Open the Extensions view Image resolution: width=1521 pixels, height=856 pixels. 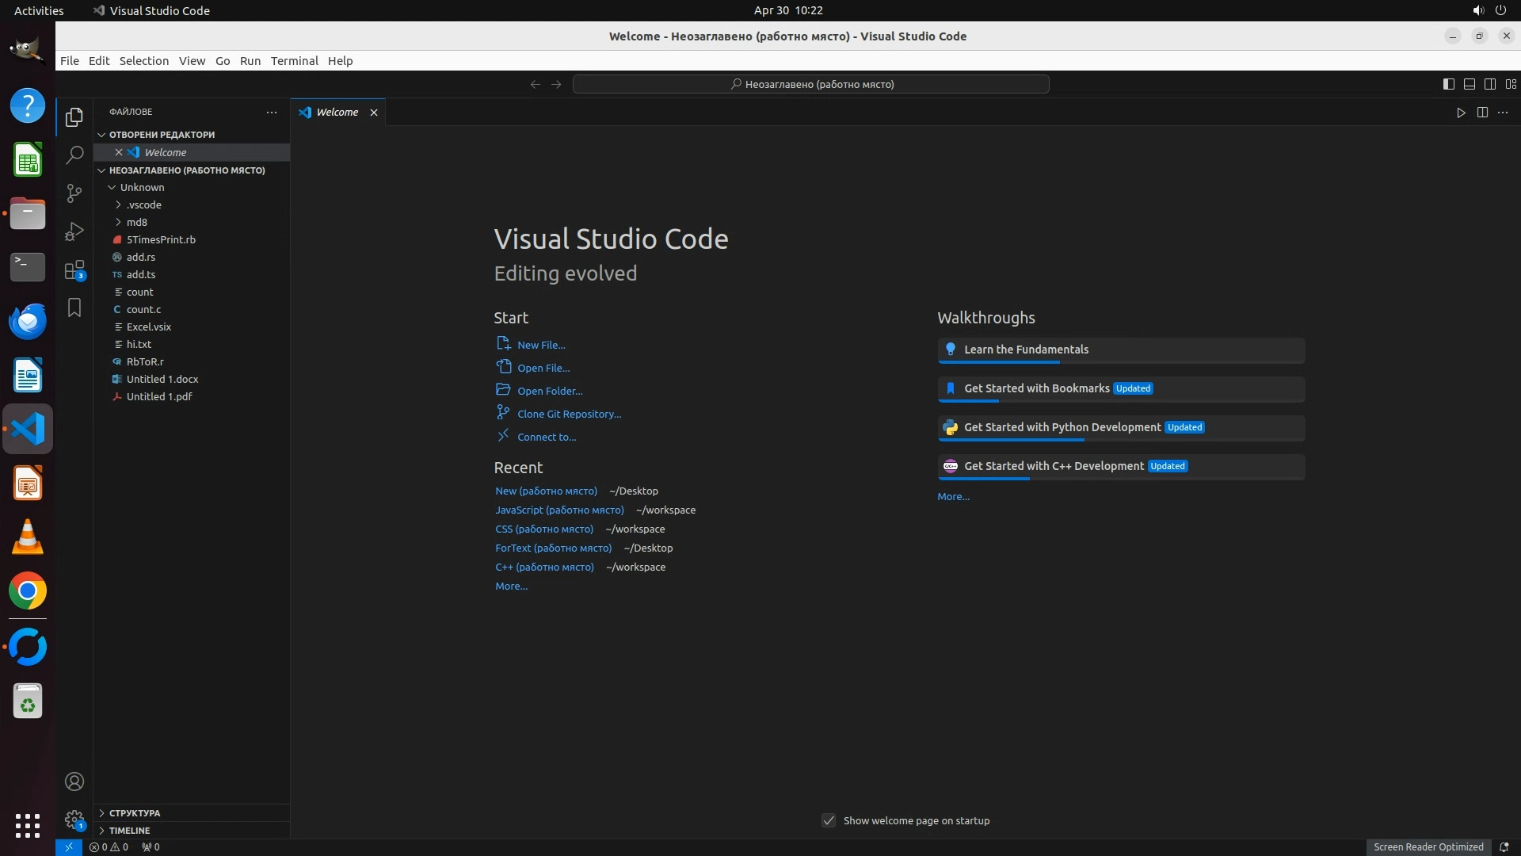click(74, 270)
